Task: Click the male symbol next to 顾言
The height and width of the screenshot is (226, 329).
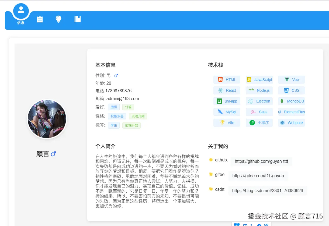Action: click(53, 154)
